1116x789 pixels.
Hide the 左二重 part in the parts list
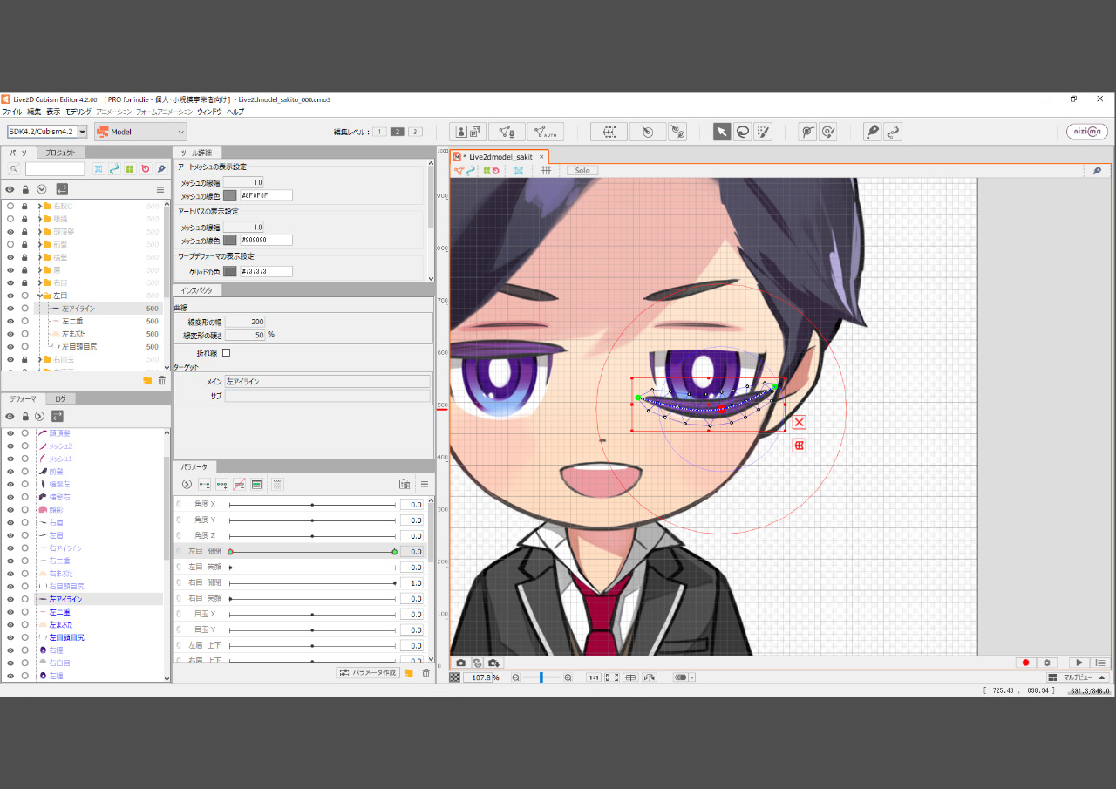tap(10, 321)
